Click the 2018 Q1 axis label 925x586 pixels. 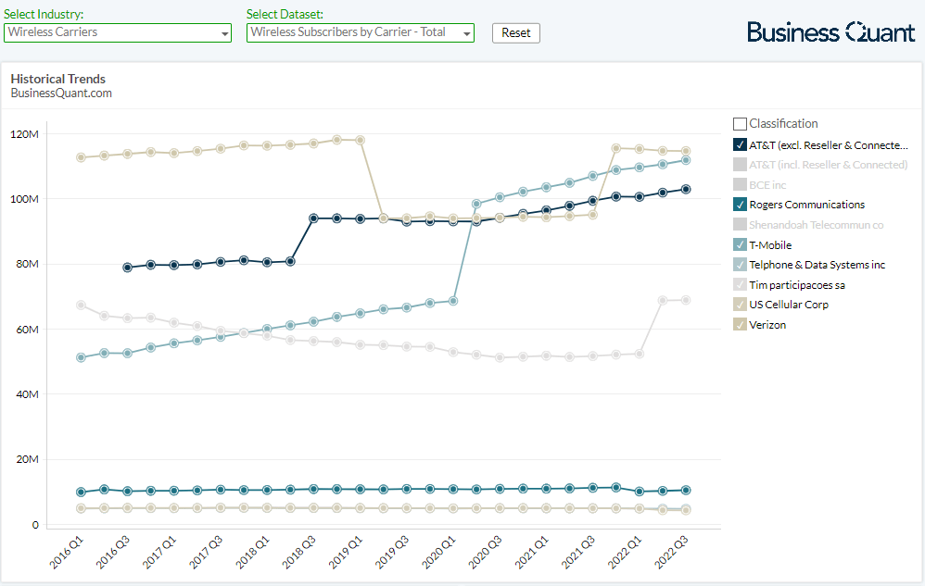click(x=252, y=553)
